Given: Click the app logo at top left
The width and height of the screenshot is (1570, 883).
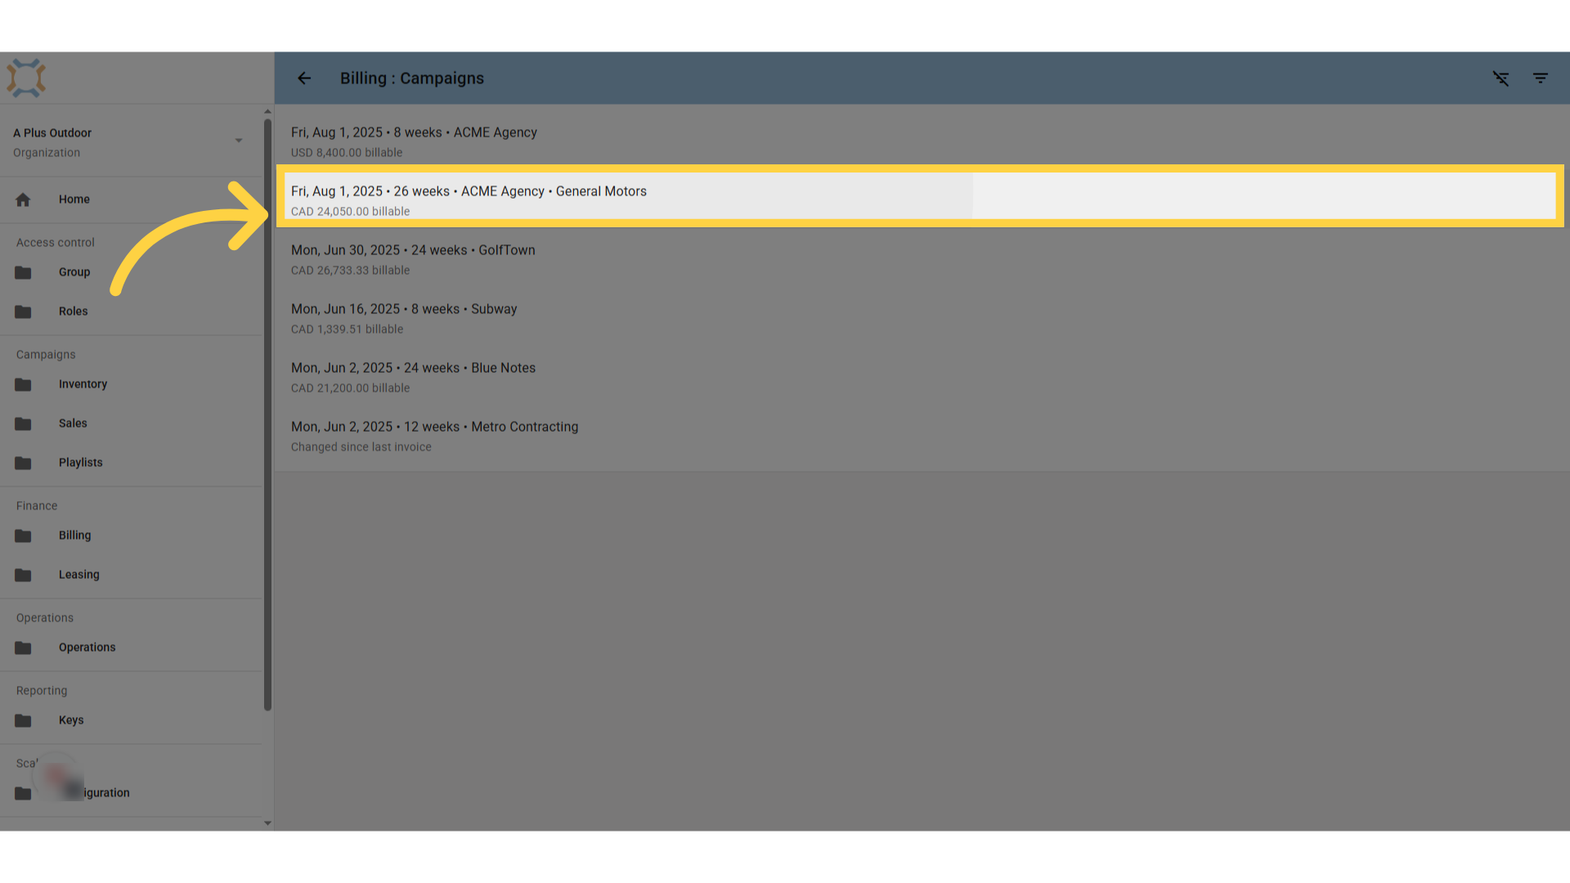Looking at the screenshot, I should click(26, 78).
